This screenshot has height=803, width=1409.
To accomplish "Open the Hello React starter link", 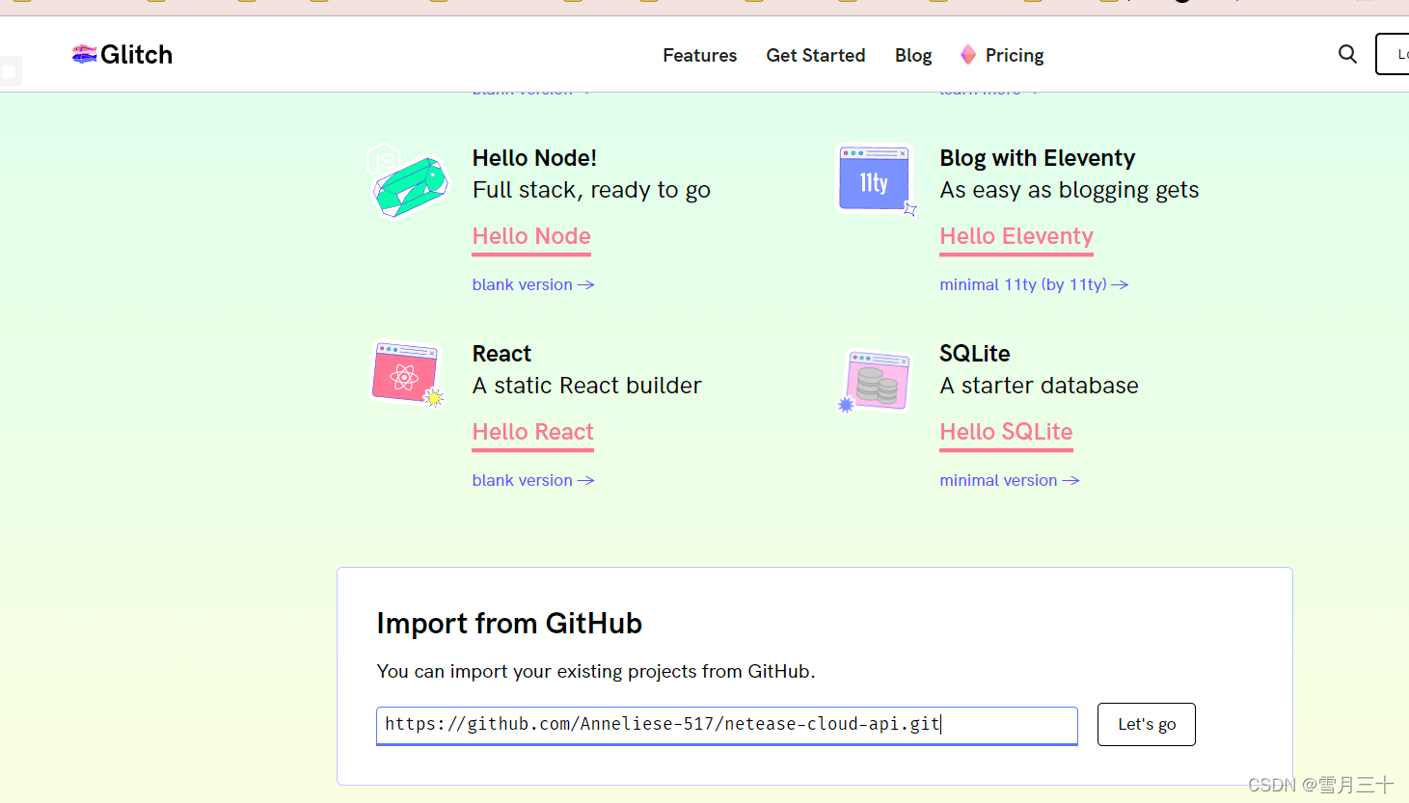I will point(532,433).
